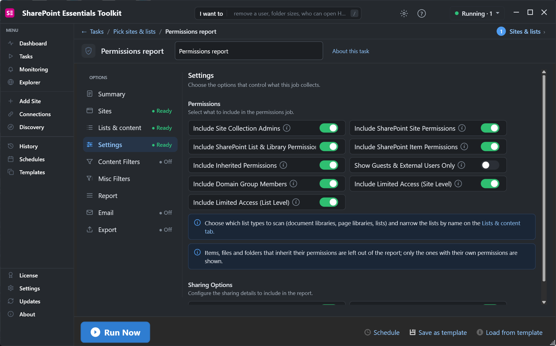556x346 pixels.
Task: Open the About this task link
Action: 351,51
